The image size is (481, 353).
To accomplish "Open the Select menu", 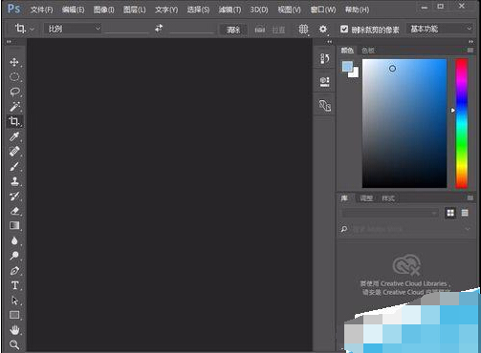I will coord(198,10).
